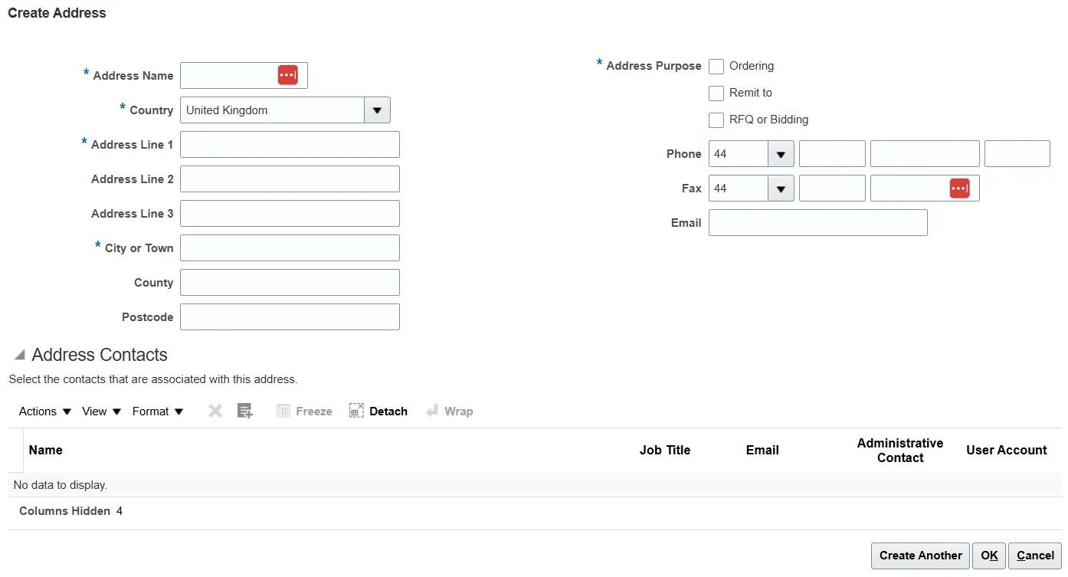Enable RFQ or Bidding purpose
The height and width of the screenshot is (577, 1068).
716,120
